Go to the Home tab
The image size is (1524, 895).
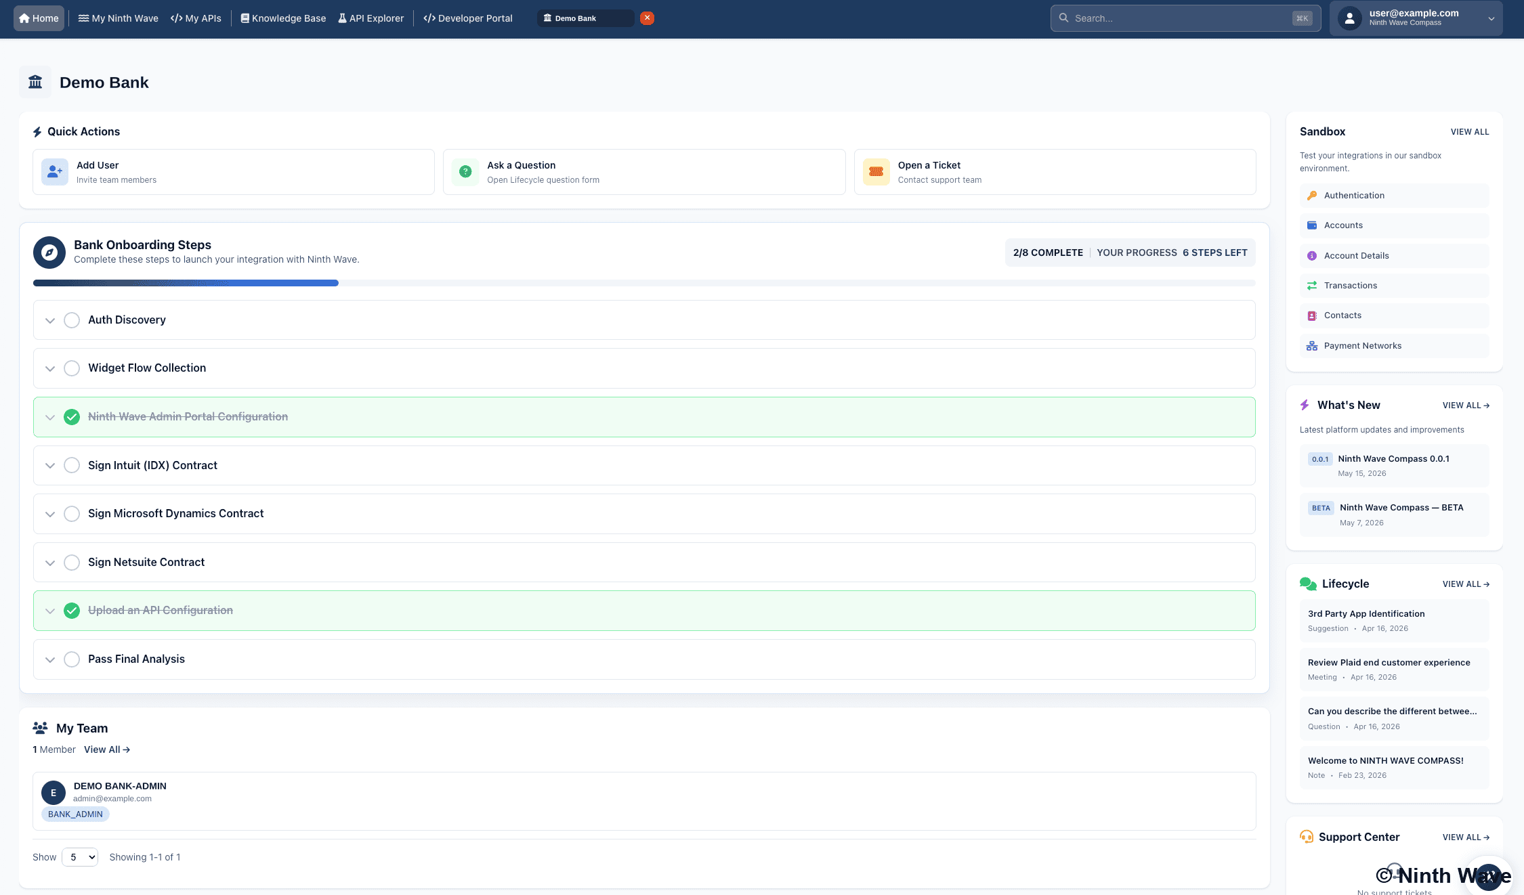tap(39, 18)
